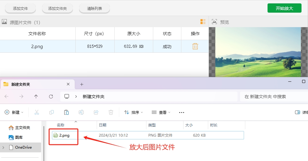Refresh the Explorer folder view
The height and width of the screenshot is (161, 308).
tap(51, 97)
